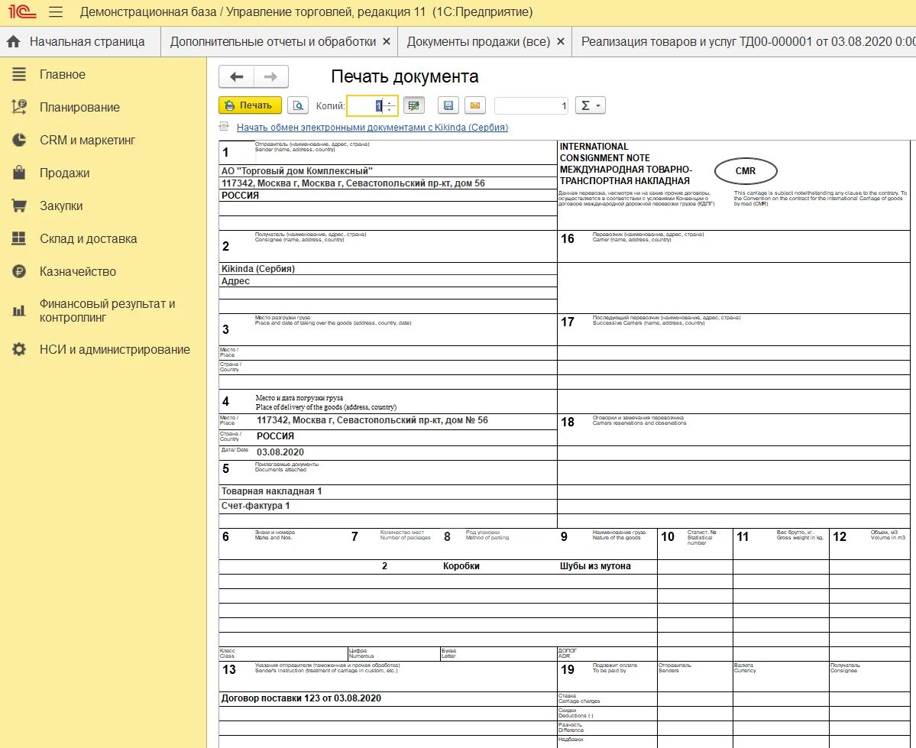Click the Закупки cart icon
Image resolution: width=916 pixels, height=748 pixels.
pos(18,205)
